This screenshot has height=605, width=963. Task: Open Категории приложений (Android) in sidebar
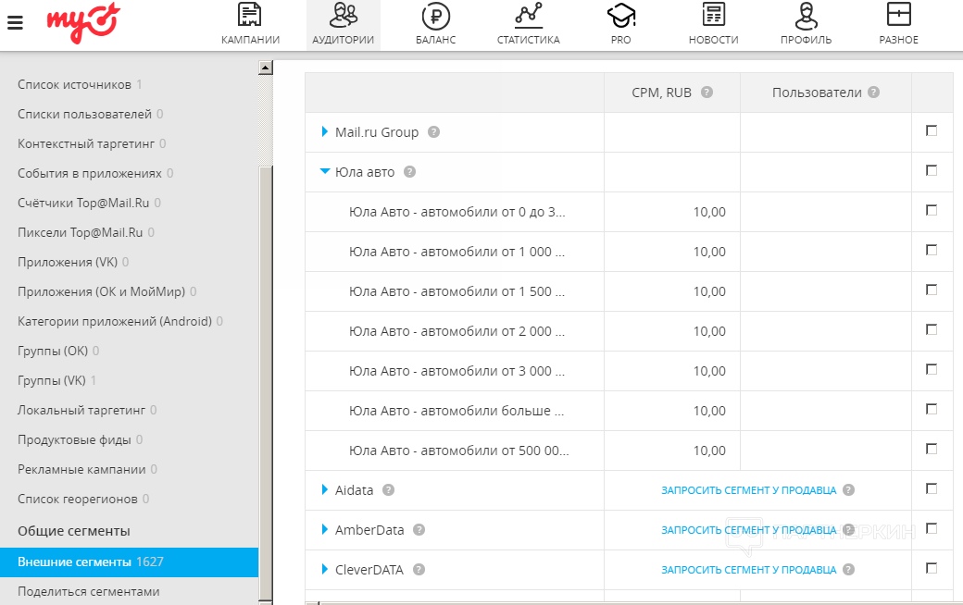(x=115, y=322)
